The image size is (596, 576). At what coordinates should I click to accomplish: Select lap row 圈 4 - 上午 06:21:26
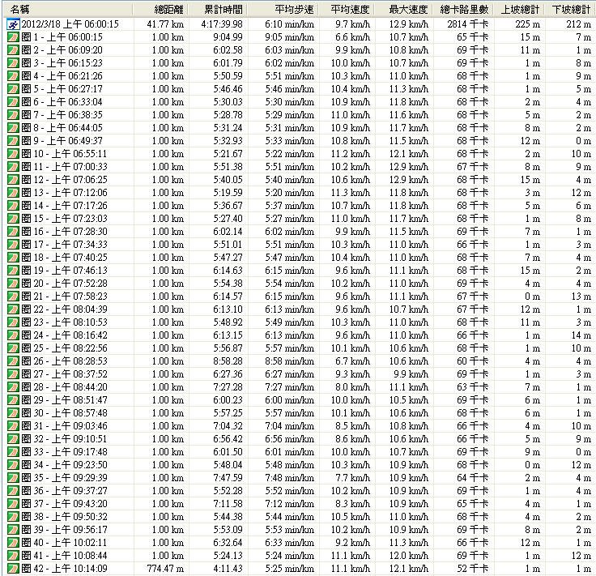click(x=300, y=77)
